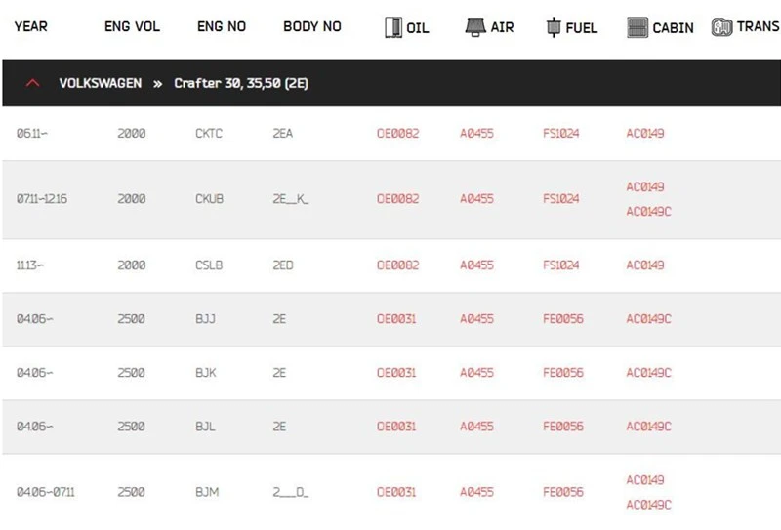Click the transmission filter icon in header

(x=722, y=27)
